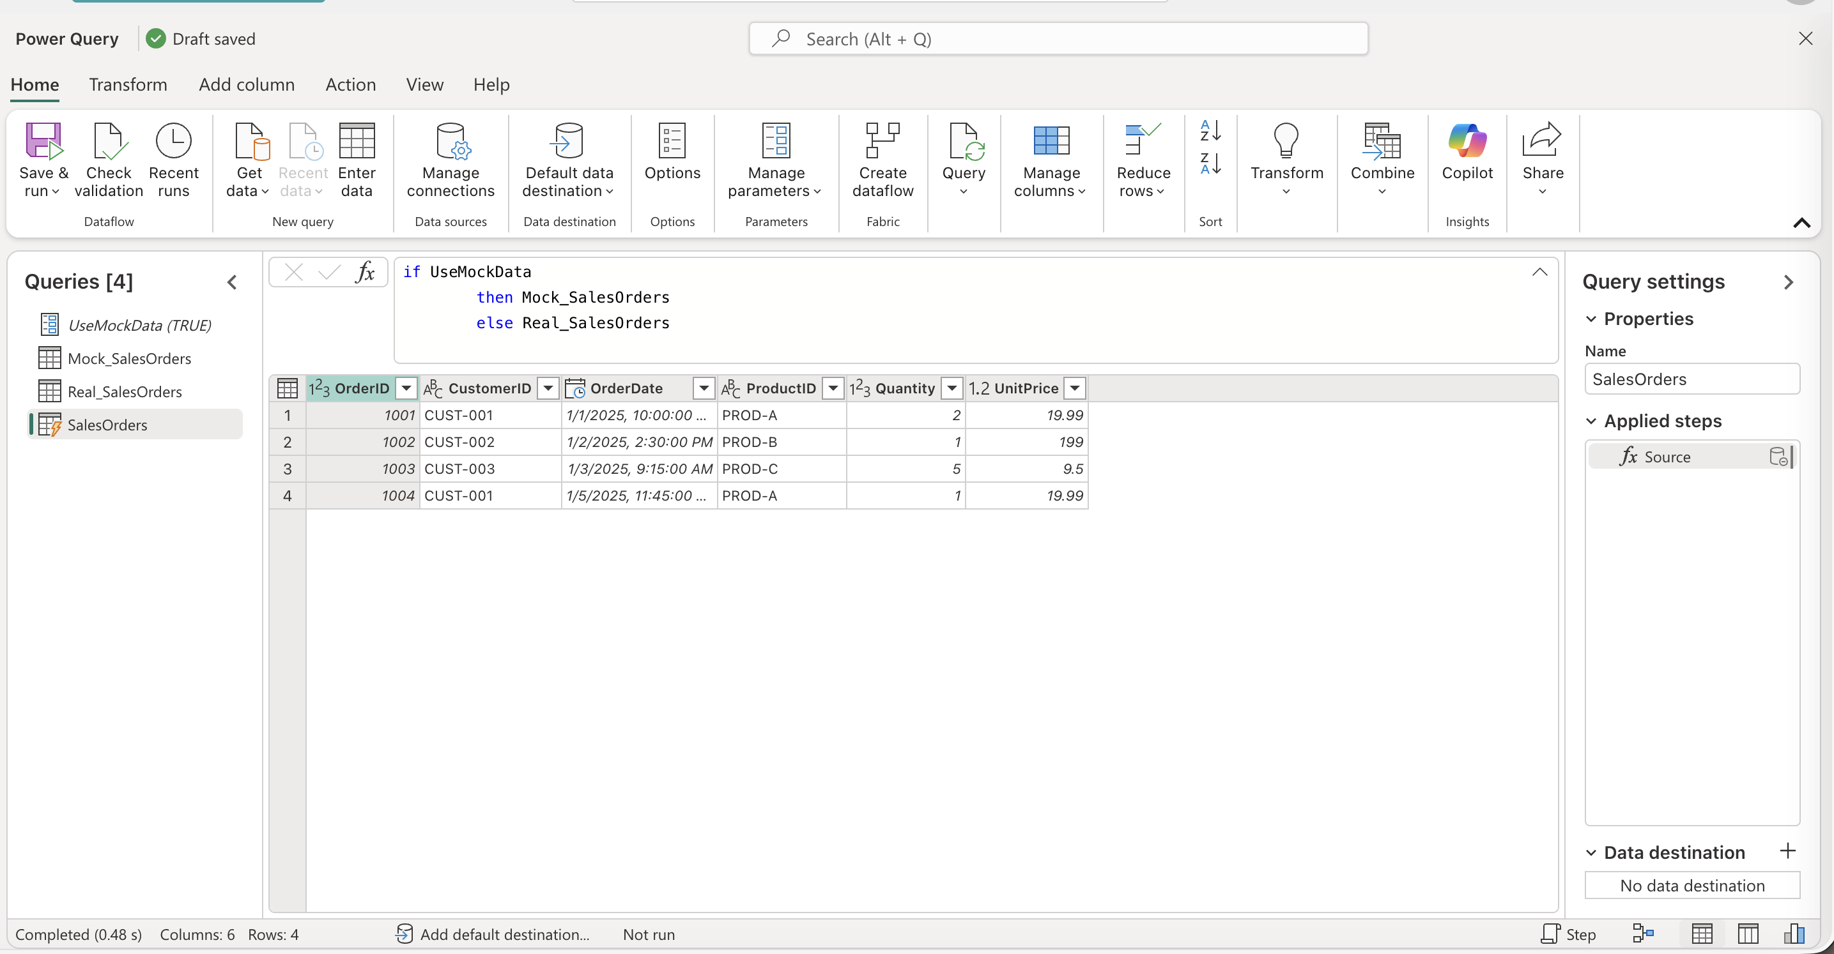This screenshot has height=954, width=1834.
Task: Open the OrderID column filter dropdown
Action: pyautogui.click(x=406, y=388)
